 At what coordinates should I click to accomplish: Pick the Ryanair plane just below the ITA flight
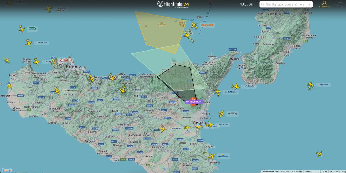point(28,43)
